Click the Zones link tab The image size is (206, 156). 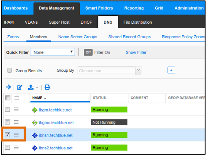(13, 37)
